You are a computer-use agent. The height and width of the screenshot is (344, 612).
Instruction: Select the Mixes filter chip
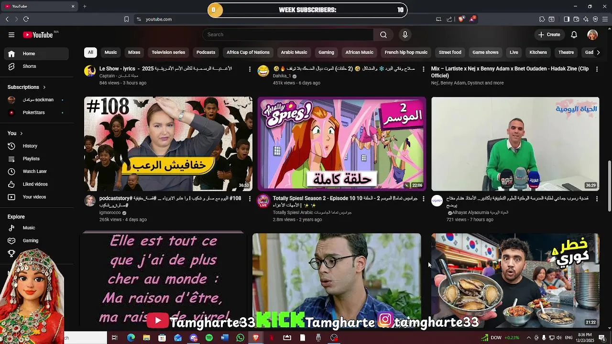tap(134, 53)
